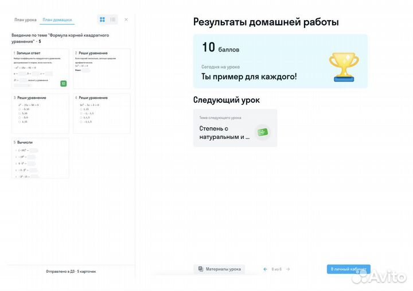Open the План урока tab

pos(25,19)
